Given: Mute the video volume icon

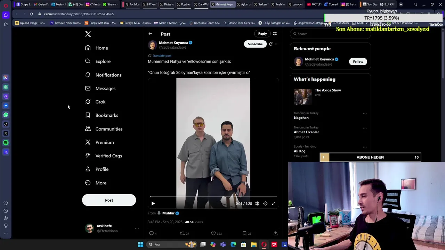Looking at the screenshot, I should (257, 203).
